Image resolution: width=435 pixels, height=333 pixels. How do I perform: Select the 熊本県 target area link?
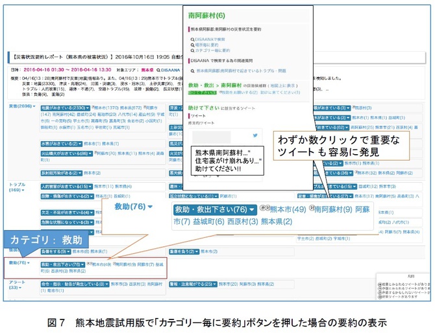coord(147,70)
